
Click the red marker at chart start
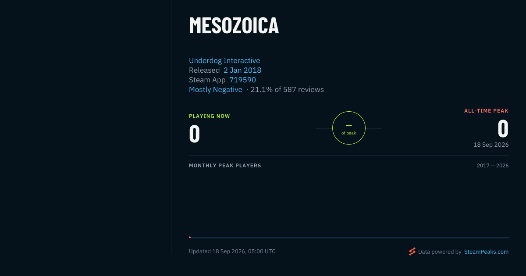pyautogui.click(x=190, y=237)
